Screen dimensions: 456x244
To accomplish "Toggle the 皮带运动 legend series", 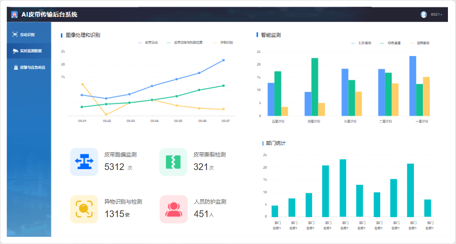I will (x=148, y=43).
